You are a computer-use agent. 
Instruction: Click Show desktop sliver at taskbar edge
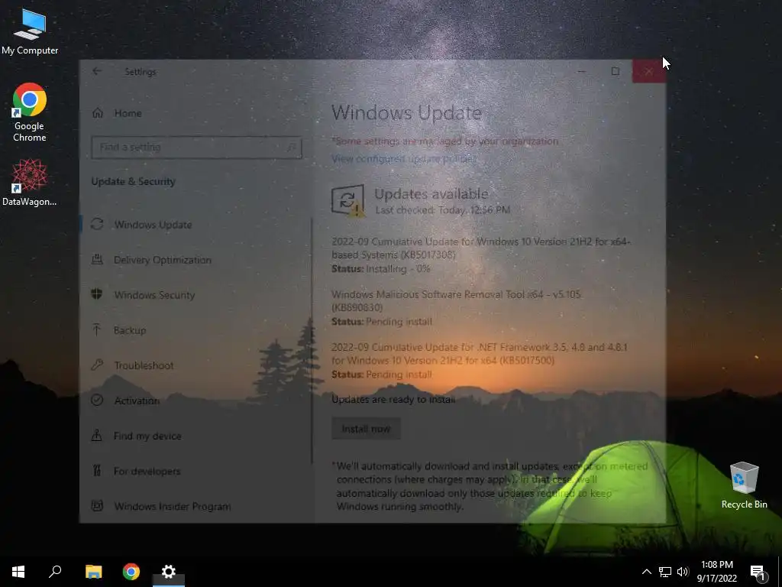tap(780, 572)
